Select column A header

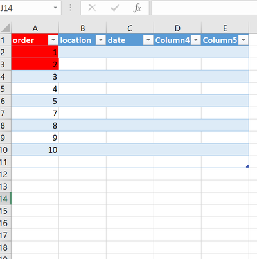(35, 28)
